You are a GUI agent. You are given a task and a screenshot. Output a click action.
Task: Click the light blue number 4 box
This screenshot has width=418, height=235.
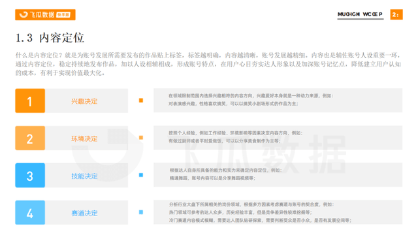point(30,213)
